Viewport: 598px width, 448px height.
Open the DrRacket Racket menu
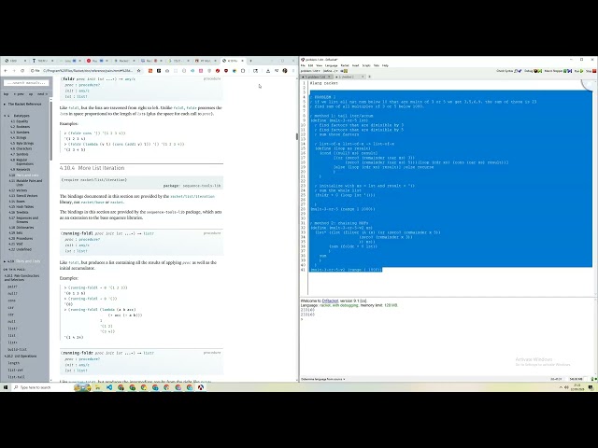tap(345, 65)
